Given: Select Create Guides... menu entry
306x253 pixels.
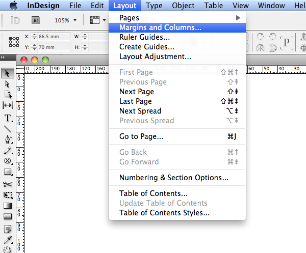Looking at the screenshot, I should [x=147, y=47].
